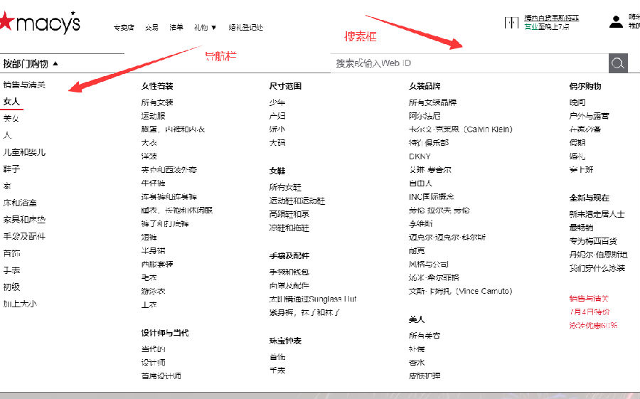Select 儿童和婴儿 department

24,152
